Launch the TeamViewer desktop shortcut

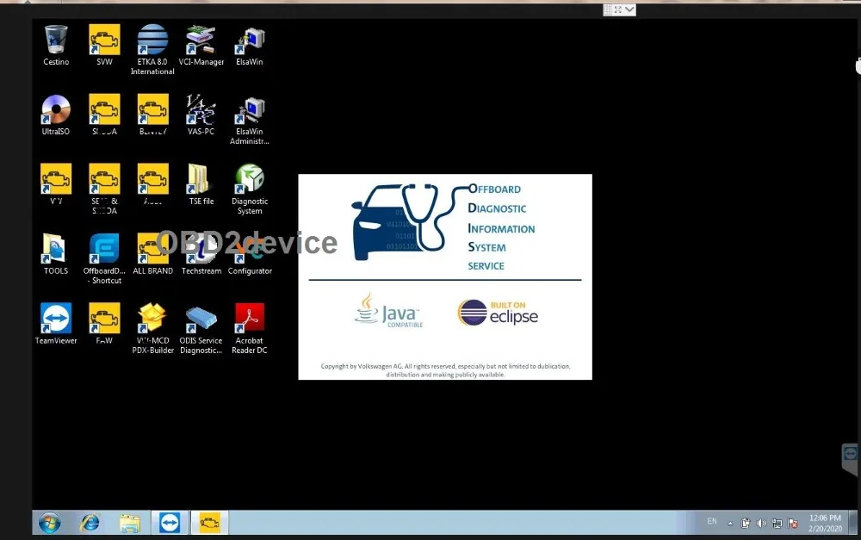(56, 324)
